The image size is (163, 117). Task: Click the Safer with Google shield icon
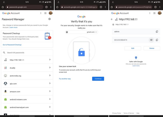pyautogui.click(x=136, y=58)
